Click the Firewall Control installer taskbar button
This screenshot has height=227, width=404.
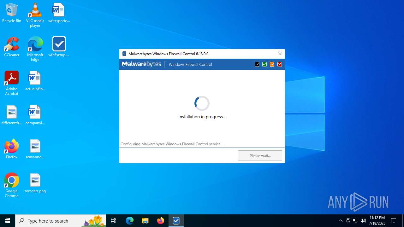coord(176,221)
